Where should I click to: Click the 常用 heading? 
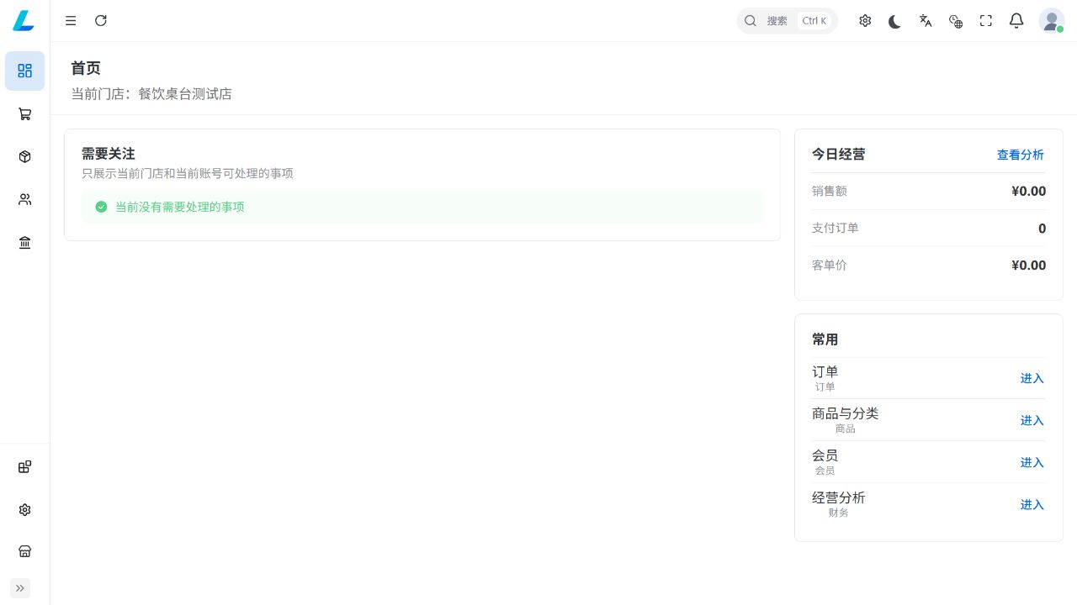coord(825,339)
